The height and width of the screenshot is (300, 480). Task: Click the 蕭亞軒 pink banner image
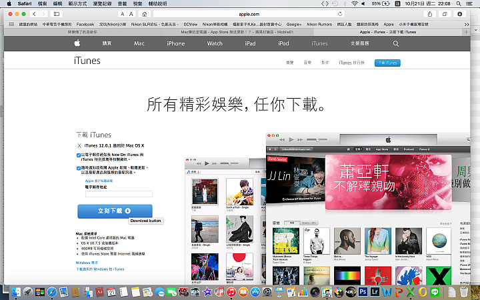(388, 182)
